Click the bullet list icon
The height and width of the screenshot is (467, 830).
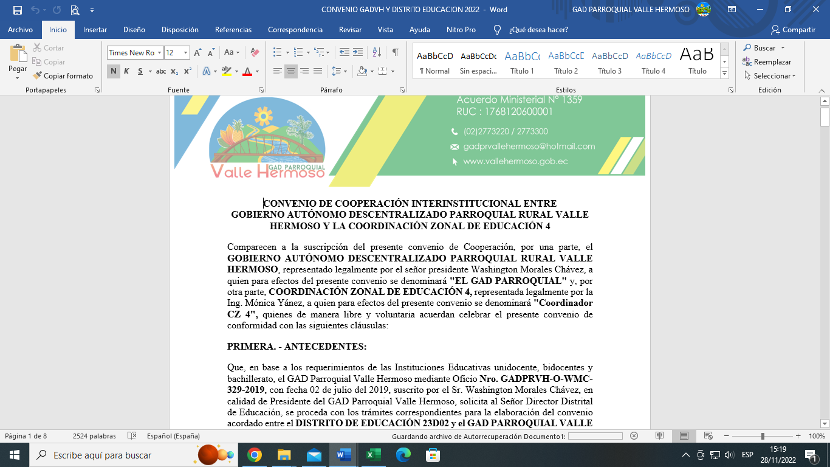point(277,53)
